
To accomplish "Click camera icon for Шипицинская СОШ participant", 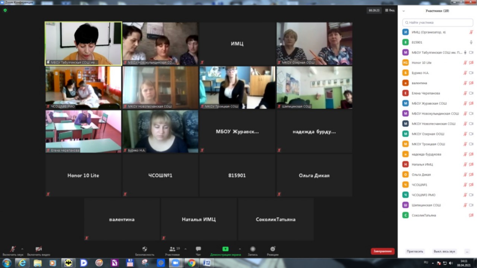I will click(471, 205).
